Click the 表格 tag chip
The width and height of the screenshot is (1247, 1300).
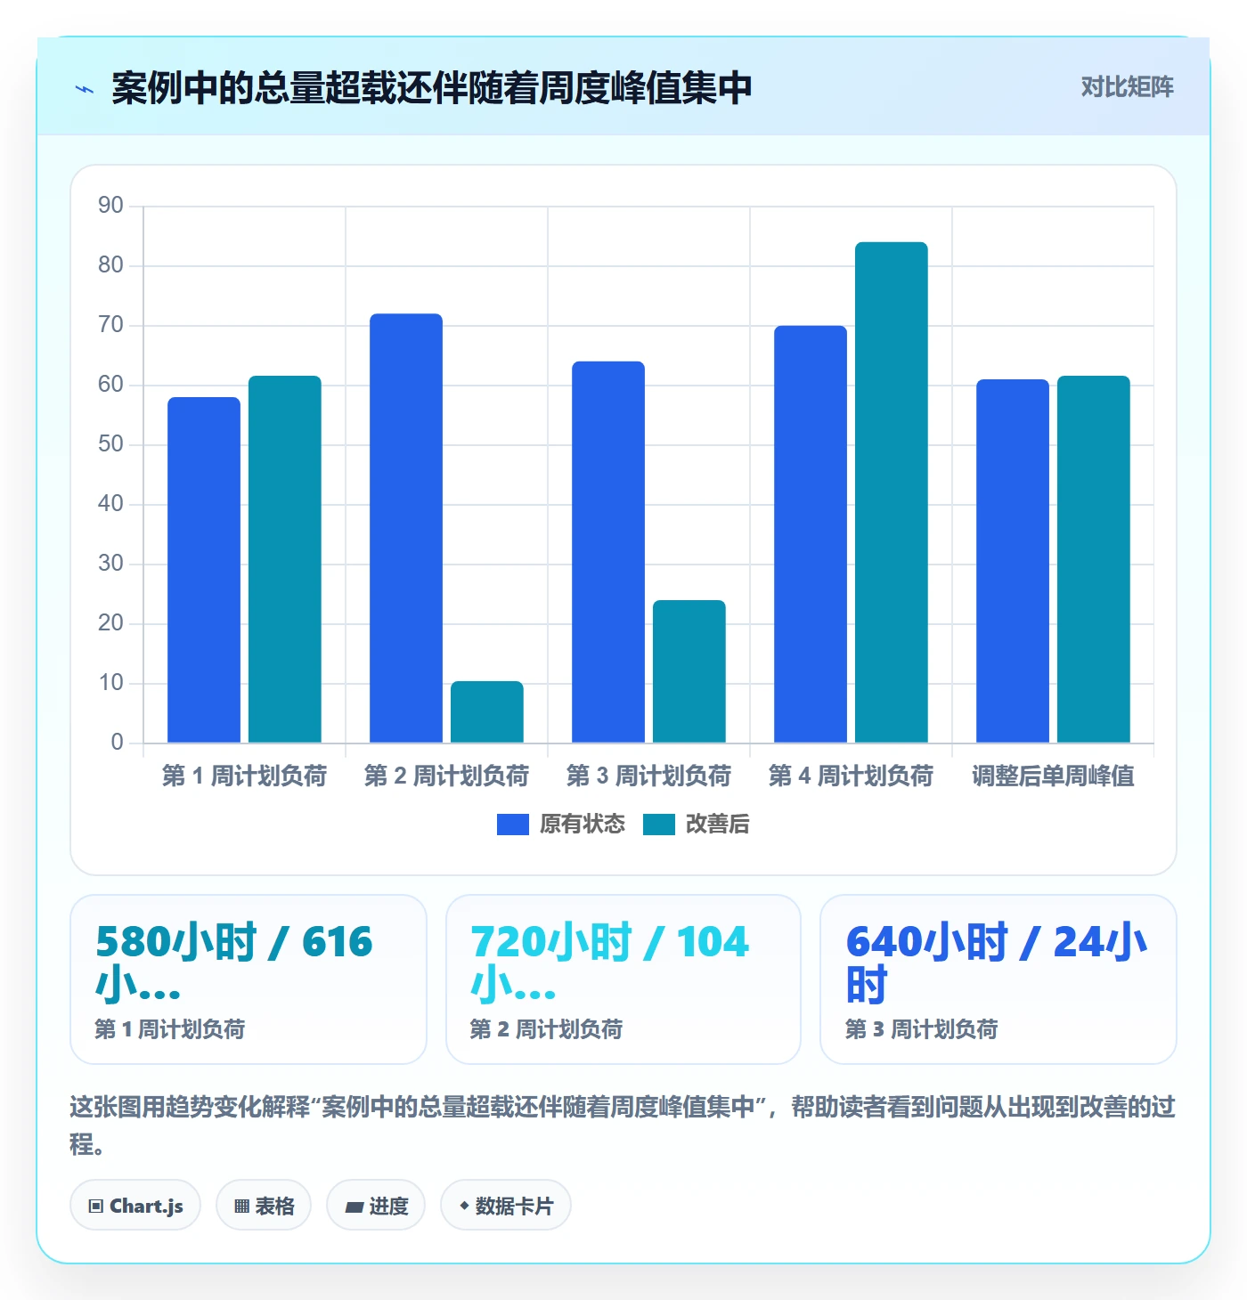point(264,1206)
